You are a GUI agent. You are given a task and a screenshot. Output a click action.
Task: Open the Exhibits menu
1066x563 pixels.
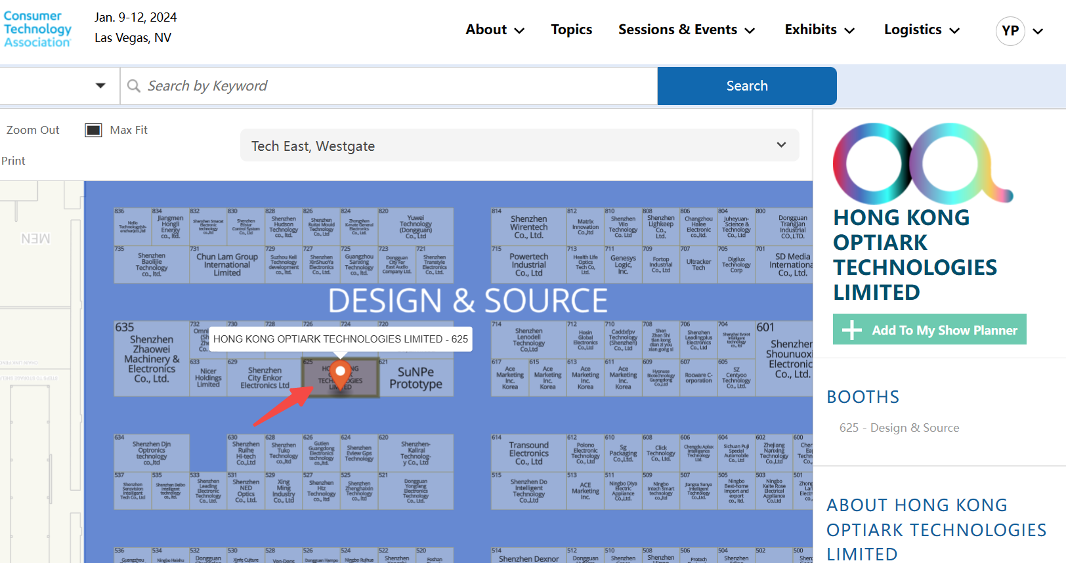[x=819, y=30]
